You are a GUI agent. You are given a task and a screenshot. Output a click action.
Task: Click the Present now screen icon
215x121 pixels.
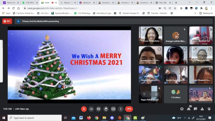113,109
